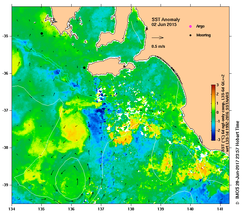The image size is (242, 214).
Task: Click the green zero level on colorbar
Action: tap(213, 113)
